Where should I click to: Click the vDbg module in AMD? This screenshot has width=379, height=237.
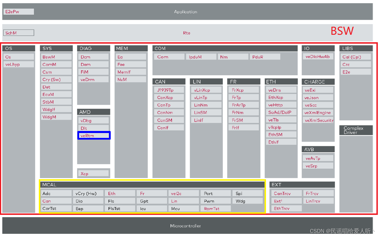tap(94, 120)
